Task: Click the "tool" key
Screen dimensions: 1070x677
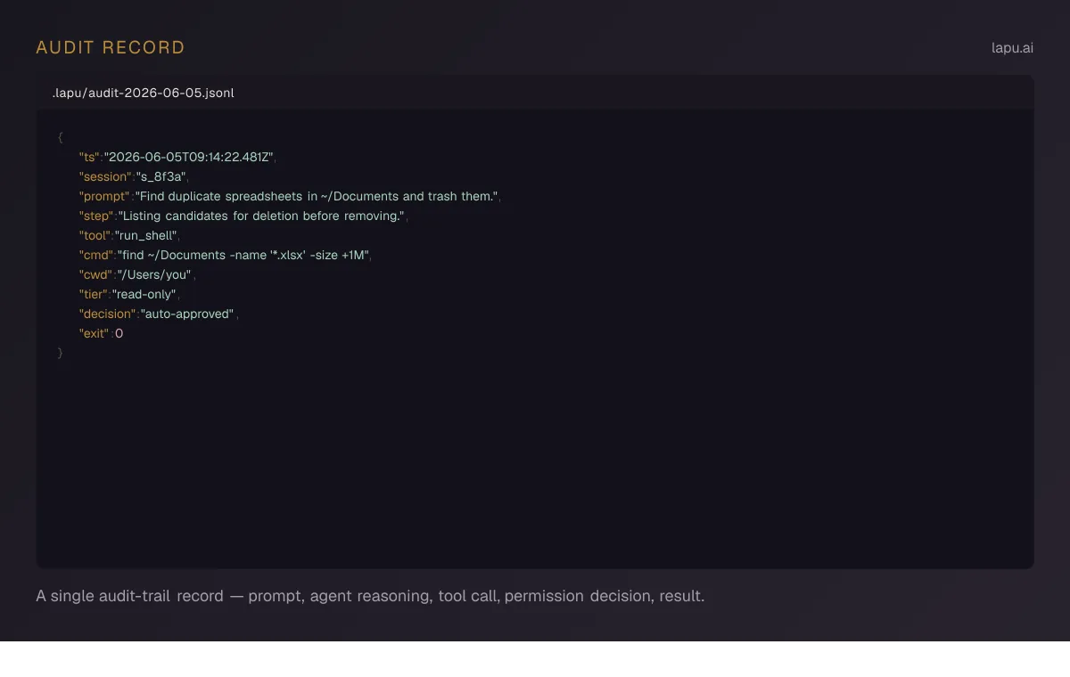Action: (x=95, y=235)
